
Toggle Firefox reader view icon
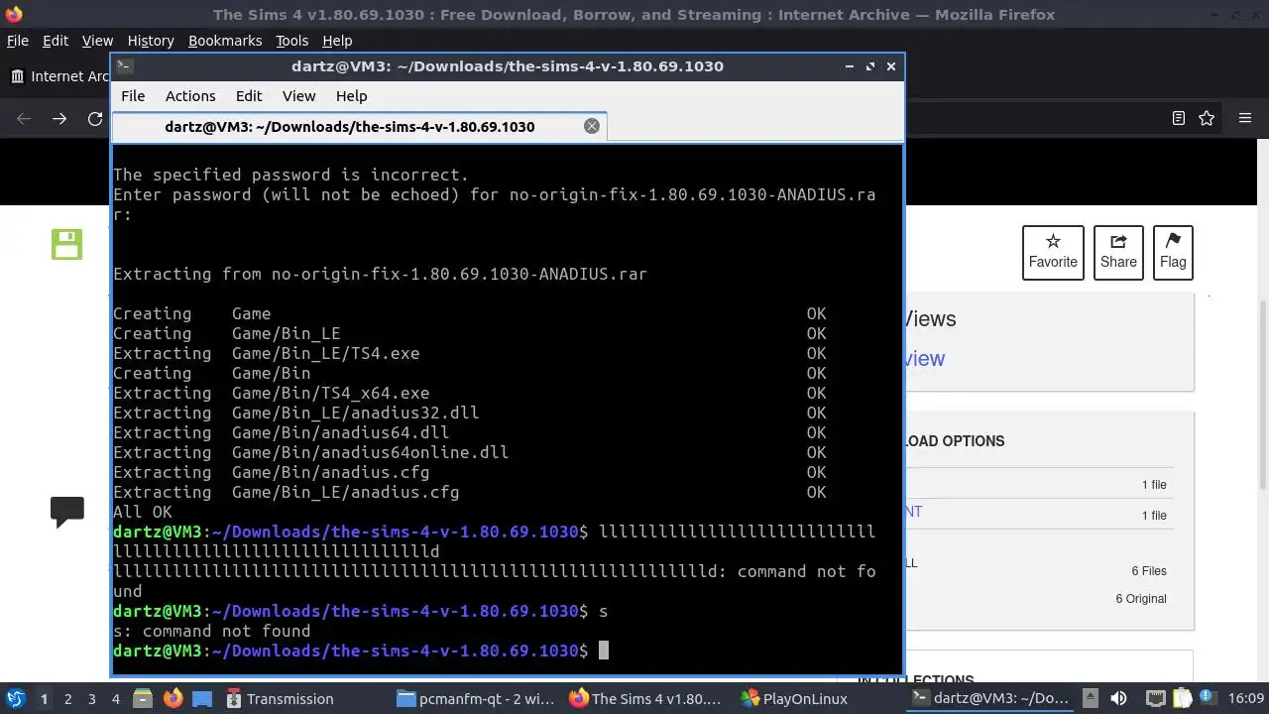[x=1179, y=118]
